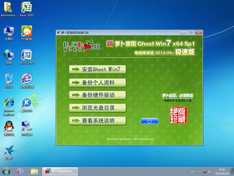234x176 pixels.
Task: Click the muted volume tray icon
Action: [x=210, y=172]
